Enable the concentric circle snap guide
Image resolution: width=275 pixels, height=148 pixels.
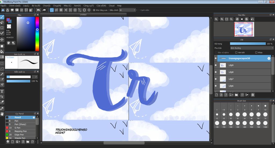point(75,10)
